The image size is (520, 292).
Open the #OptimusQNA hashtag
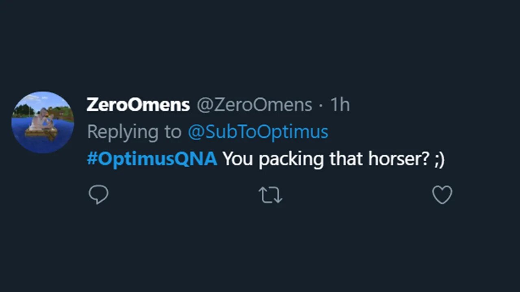pos(152,159)
